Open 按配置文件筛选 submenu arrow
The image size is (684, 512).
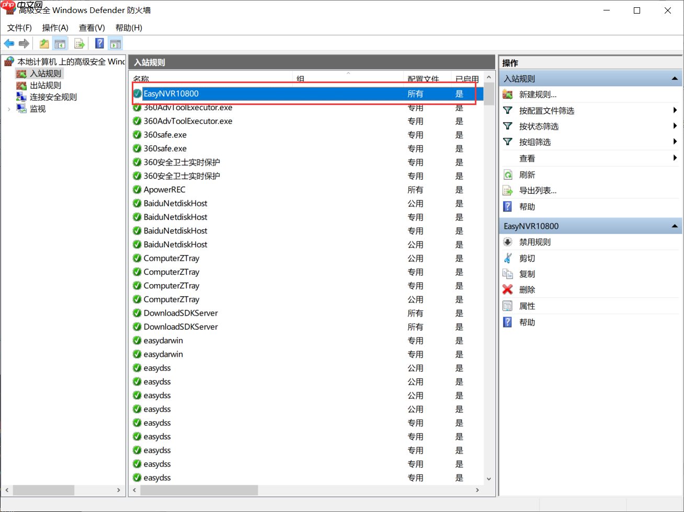tap(675, 110)
